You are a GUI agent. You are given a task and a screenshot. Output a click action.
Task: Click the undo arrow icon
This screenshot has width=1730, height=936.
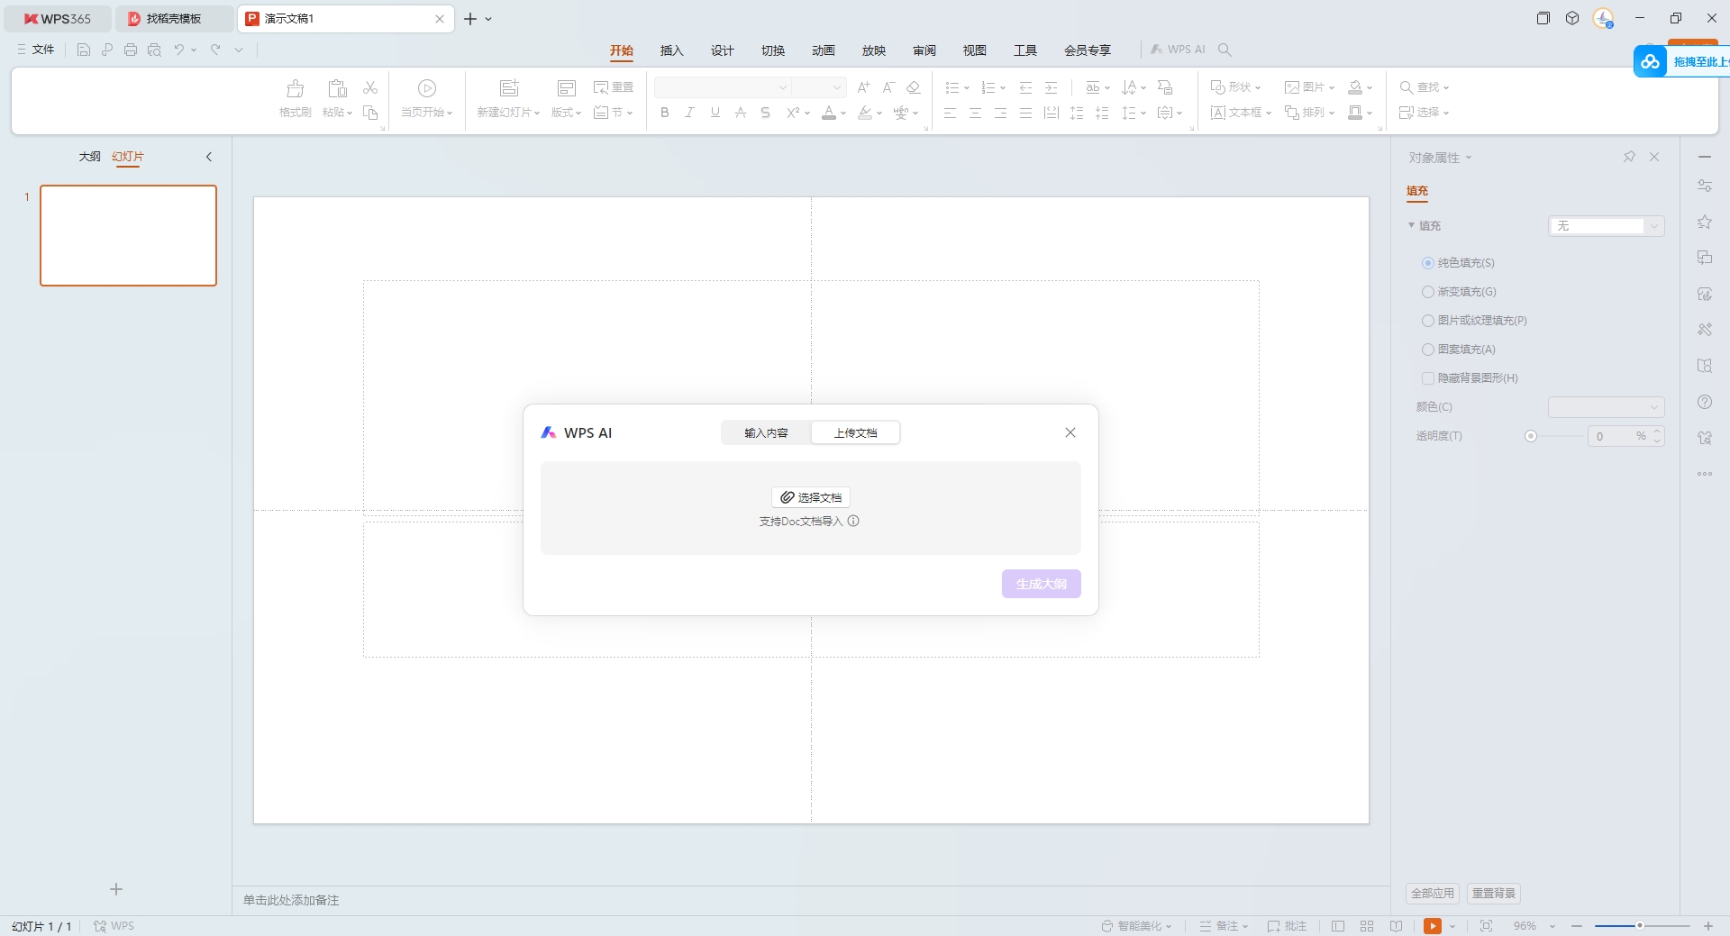tap(179, 50)
